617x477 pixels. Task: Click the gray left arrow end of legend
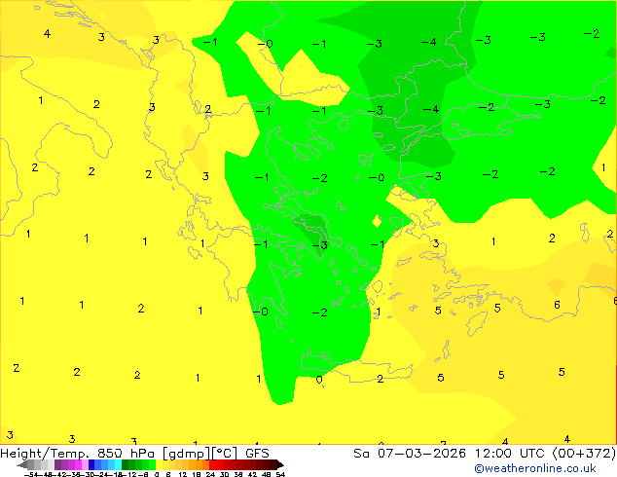pos(22,464)
